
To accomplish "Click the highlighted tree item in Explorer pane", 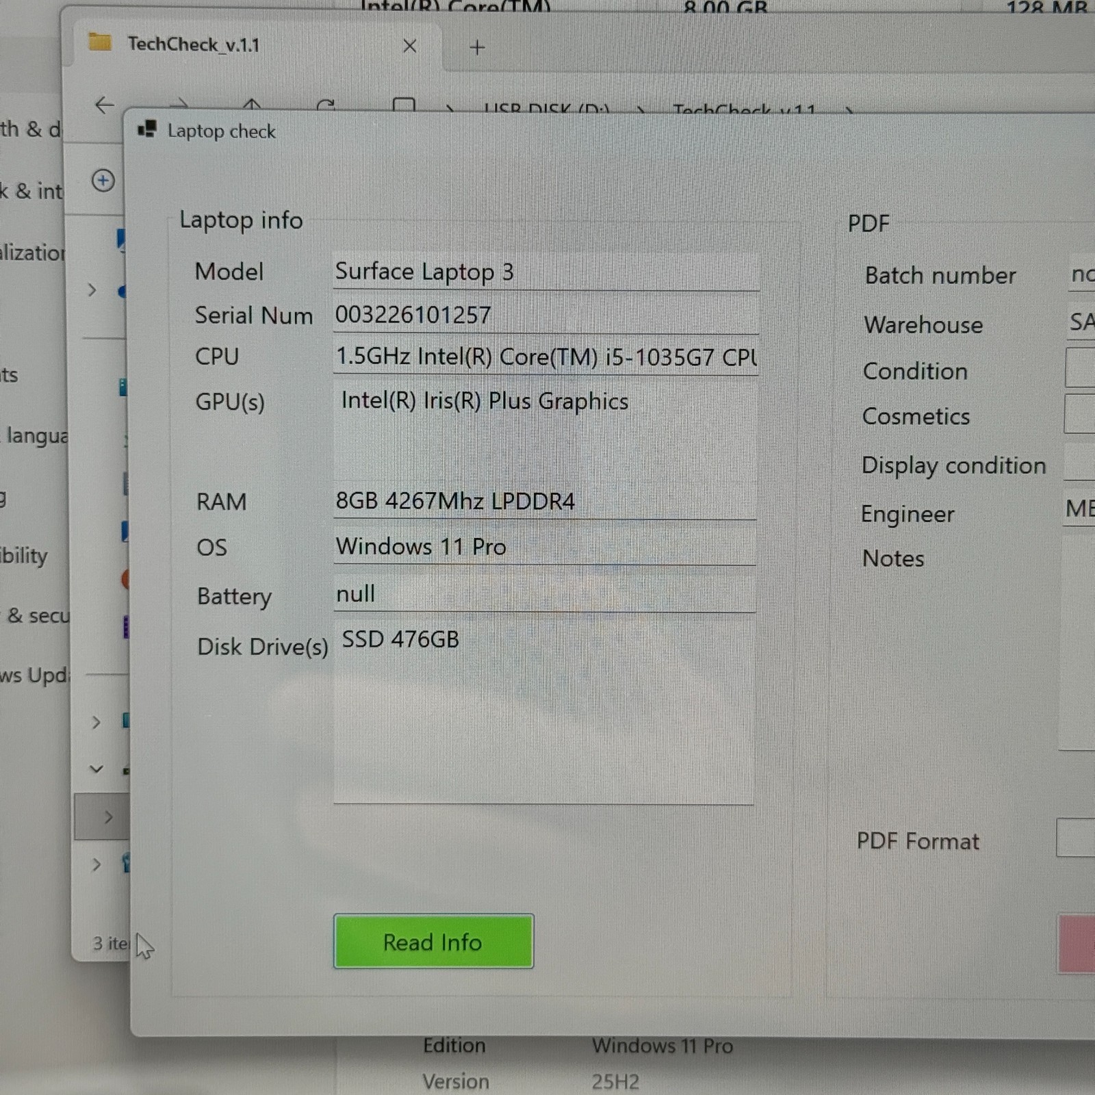I will tap(102, 816).
